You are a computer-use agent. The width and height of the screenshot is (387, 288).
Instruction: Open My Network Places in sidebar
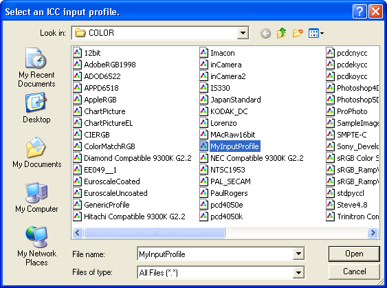pyautogui.click(x=36, y=246)
